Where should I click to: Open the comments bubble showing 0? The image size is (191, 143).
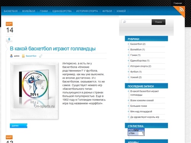pos(9,40)
